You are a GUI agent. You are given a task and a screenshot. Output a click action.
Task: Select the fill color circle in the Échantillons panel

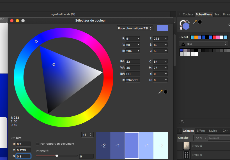(x=186, y=26)
